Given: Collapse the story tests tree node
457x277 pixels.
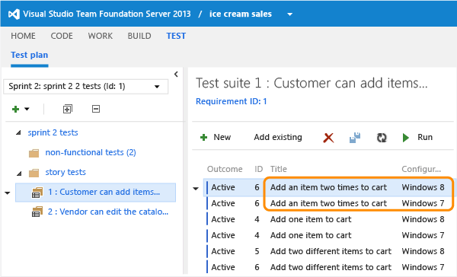Looking at the screenshot, I should (x=19, y=174).
